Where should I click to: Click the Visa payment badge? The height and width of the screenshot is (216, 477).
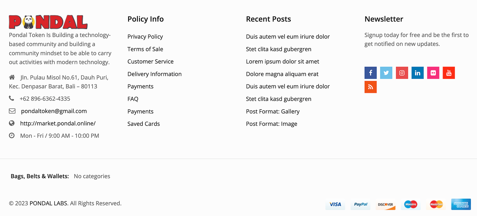click(x=335, y=204)
